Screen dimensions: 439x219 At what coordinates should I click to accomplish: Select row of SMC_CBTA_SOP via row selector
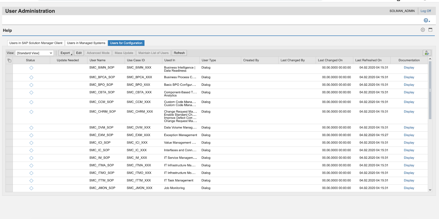pos(9,94)
